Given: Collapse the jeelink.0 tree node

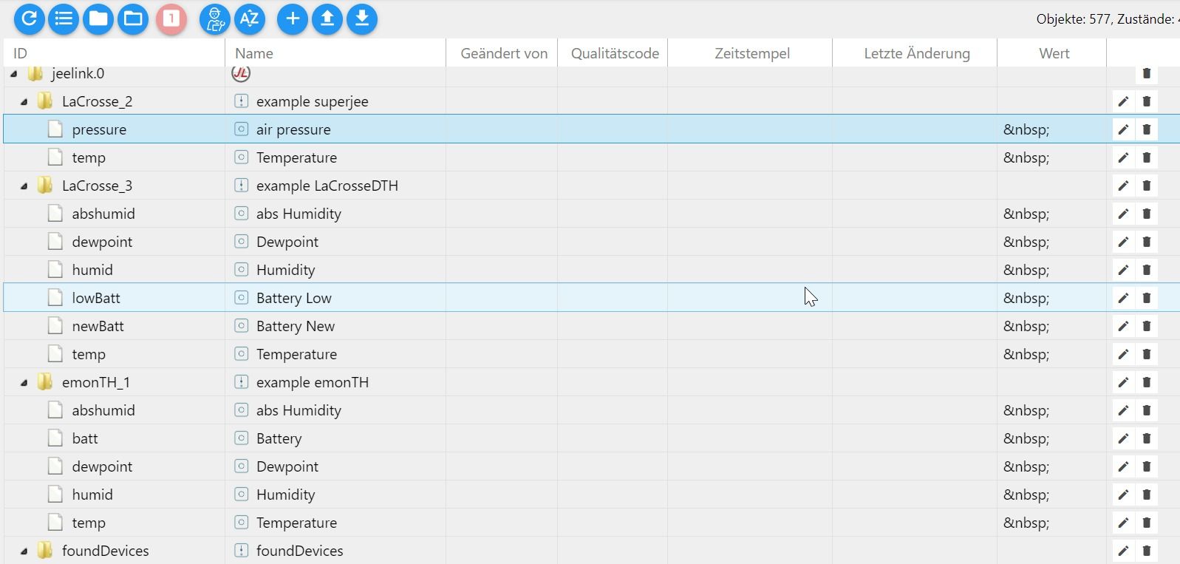Looking at the screenshot, I should 14,73.
